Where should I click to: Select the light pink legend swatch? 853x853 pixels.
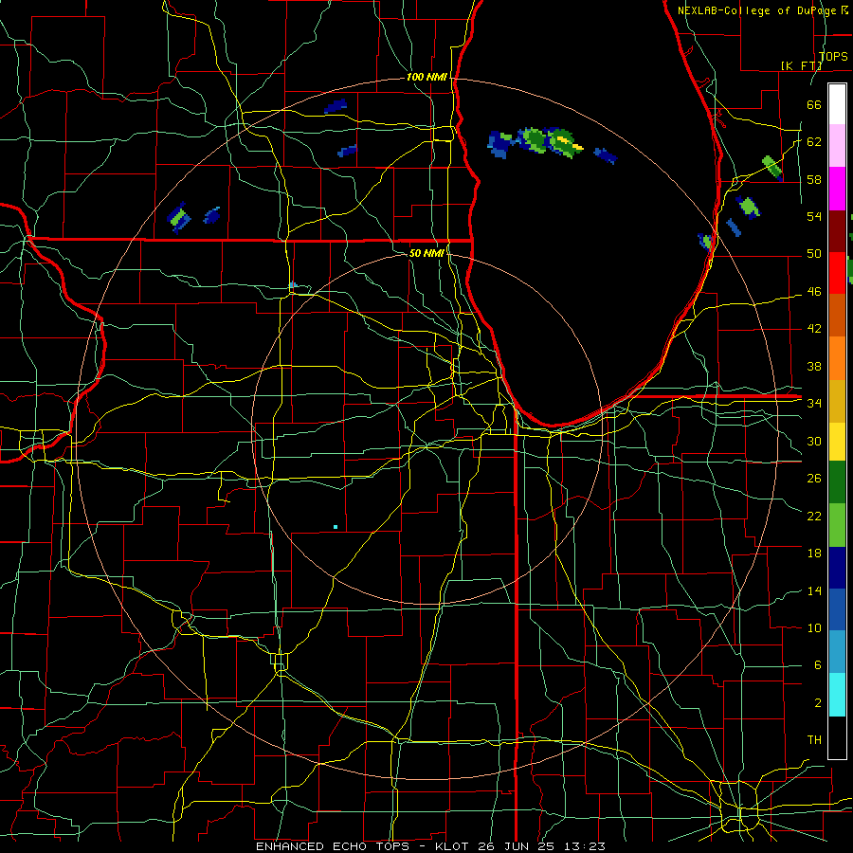click(x=837, y=146)
